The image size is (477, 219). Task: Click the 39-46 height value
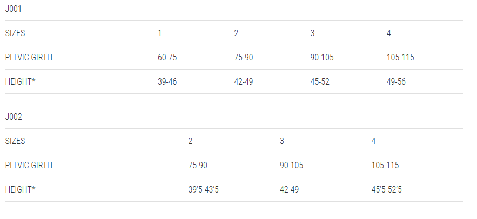167,81
